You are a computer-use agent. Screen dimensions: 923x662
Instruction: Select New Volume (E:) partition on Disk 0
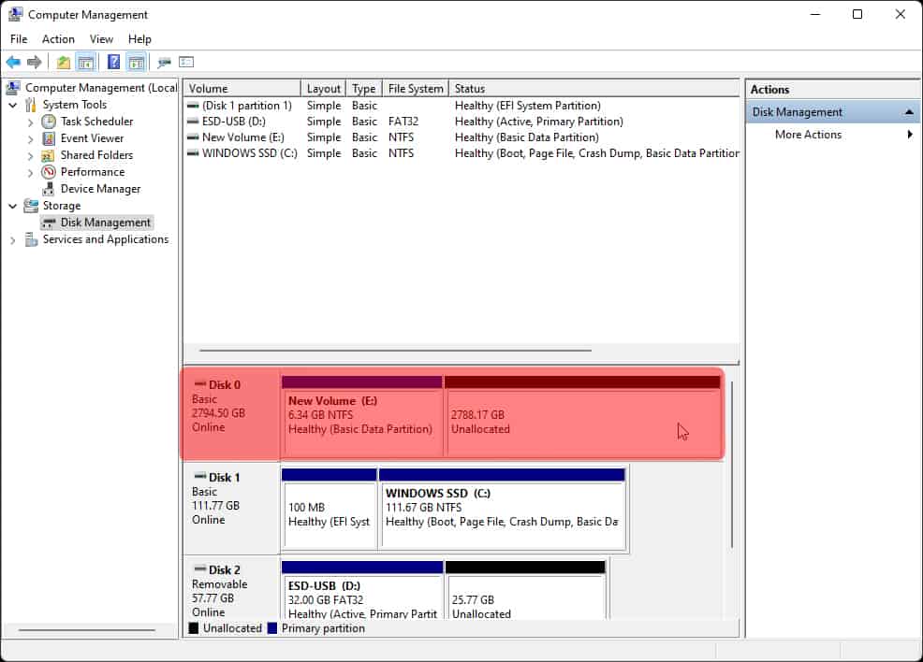click(x=362, y=416)
